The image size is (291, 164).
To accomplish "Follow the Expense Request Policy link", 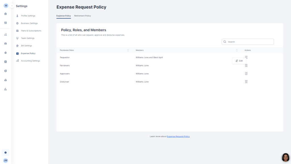I will [x=178, y=136].
